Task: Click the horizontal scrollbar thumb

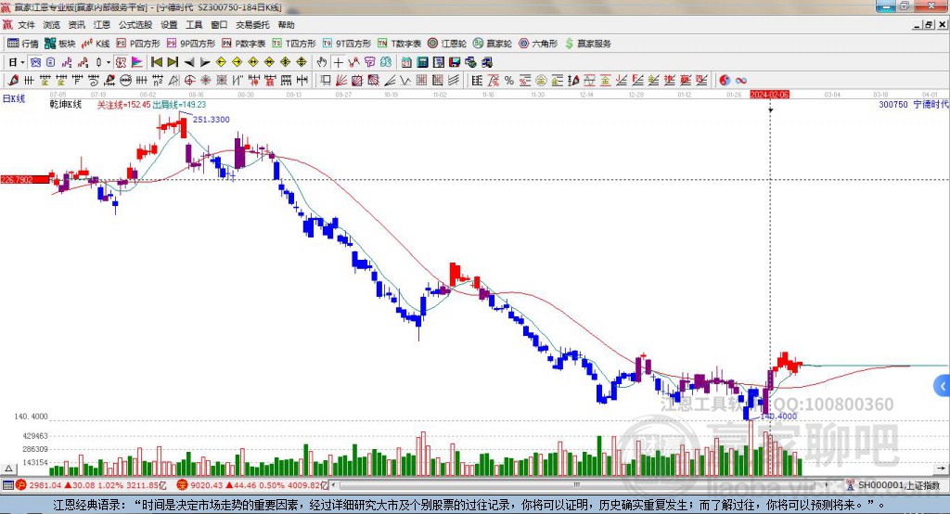Action: coord(577,485)
